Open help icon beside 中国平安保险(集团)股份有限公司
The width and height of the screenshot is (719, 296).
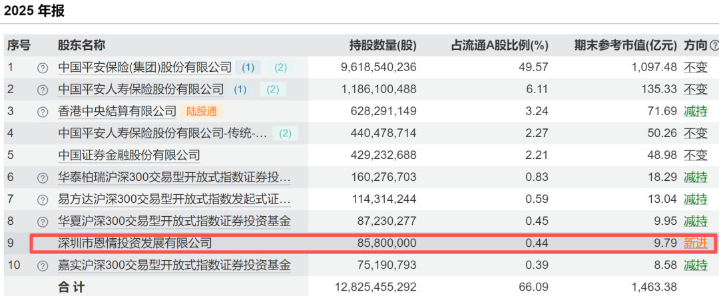coord(42,69)
